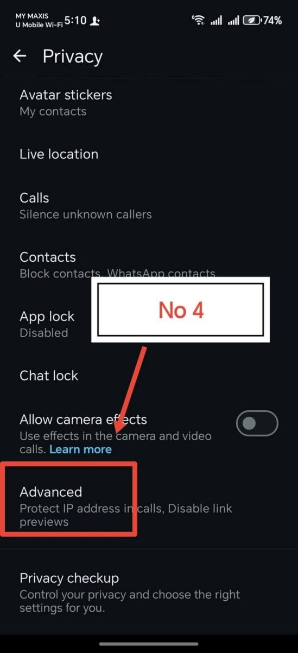Open Advanced privacy settings
Image resolution: width=298 pixels, height=653 pixels.
coord(149,506)
